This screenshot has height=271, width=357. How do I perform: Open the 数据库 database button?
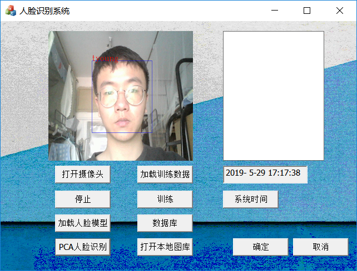pos(165,223)
